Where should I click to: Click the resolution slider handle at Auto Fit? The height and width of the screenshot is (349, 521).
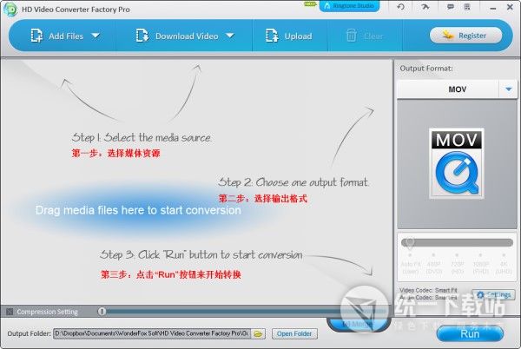tap(409, 243)
